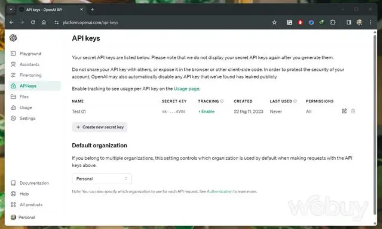Open the Personal default organization dropdown
Viewport: 382px width, 229px height.
click(101, 179)
